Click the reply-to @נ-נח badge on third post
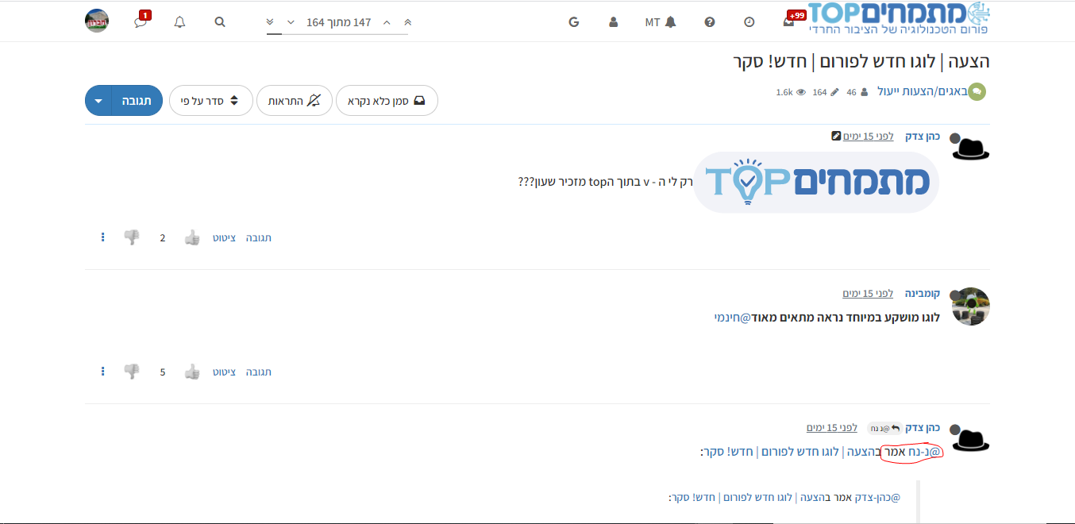1075x524 pixels. tap(884, 428)
